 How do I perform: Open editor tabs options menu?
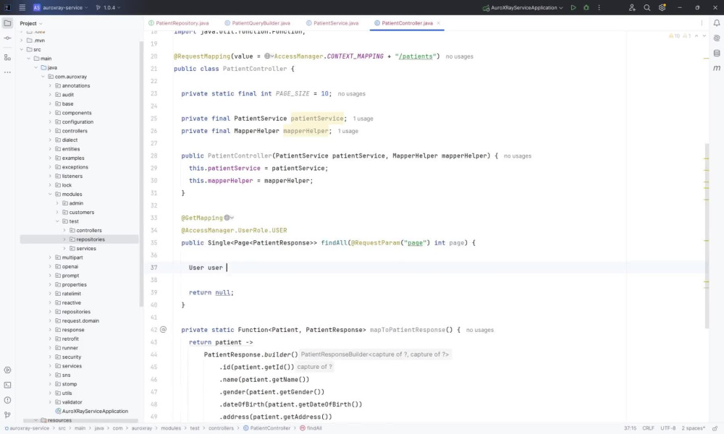pos(702,22)
